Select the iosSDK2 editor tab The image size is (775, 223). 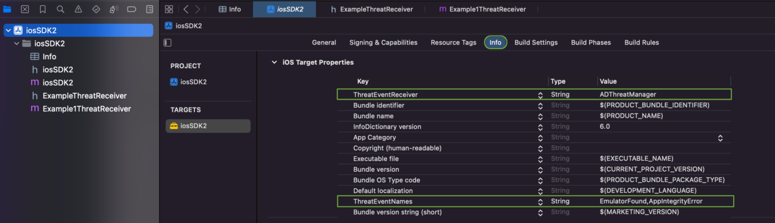284,9
